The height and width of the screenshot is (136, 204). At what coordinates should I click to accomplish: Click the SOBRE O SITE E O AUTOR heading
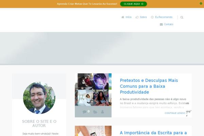(39, 123)
